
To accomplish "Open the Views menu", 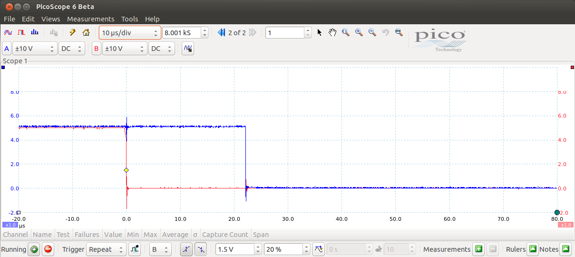I will [51, 19].
